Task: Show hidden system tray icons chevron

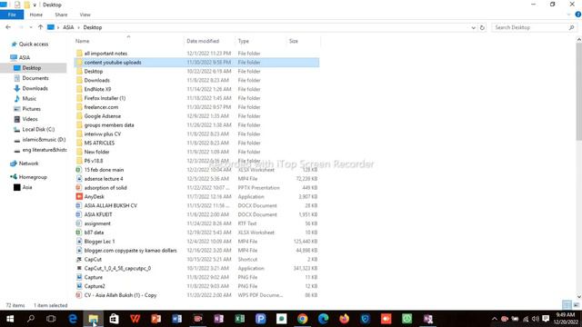Action: (x=495, y=319)
